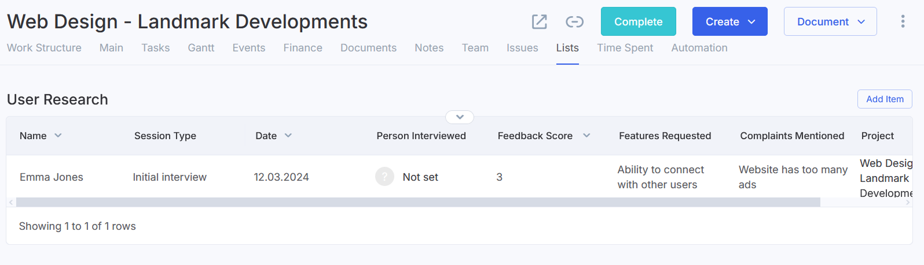Open the Automation tab
Viewport: 924px width, 265px height.
[699, 48]
